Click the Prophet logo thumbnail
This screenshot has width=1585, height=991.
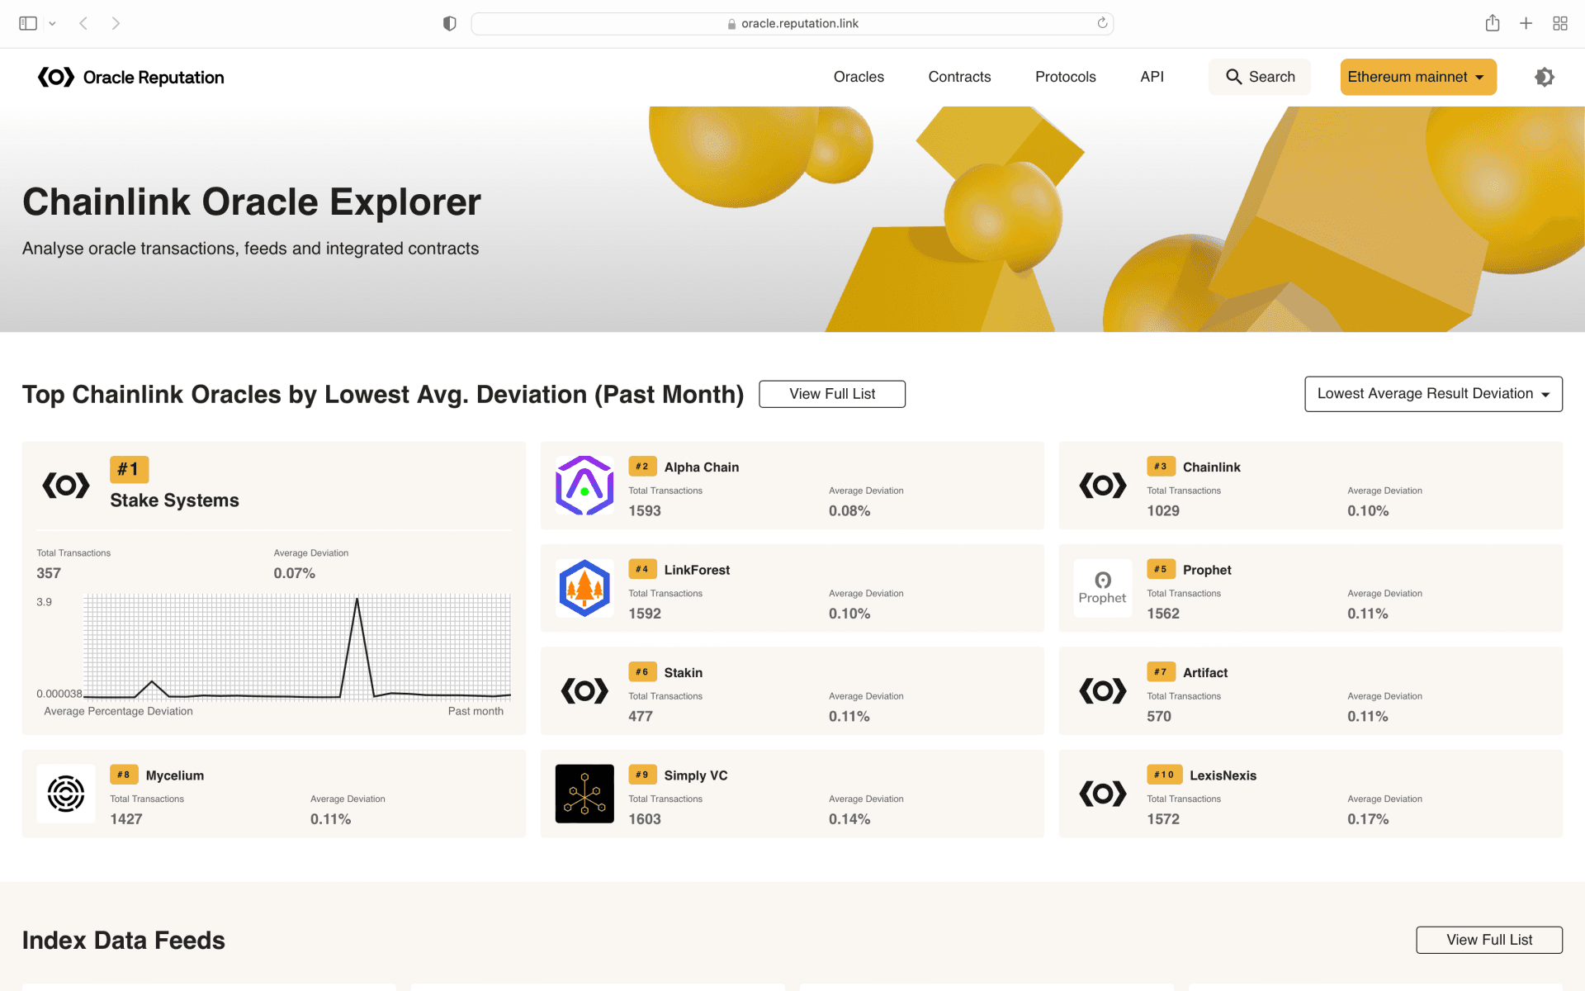click(1103, 588)
